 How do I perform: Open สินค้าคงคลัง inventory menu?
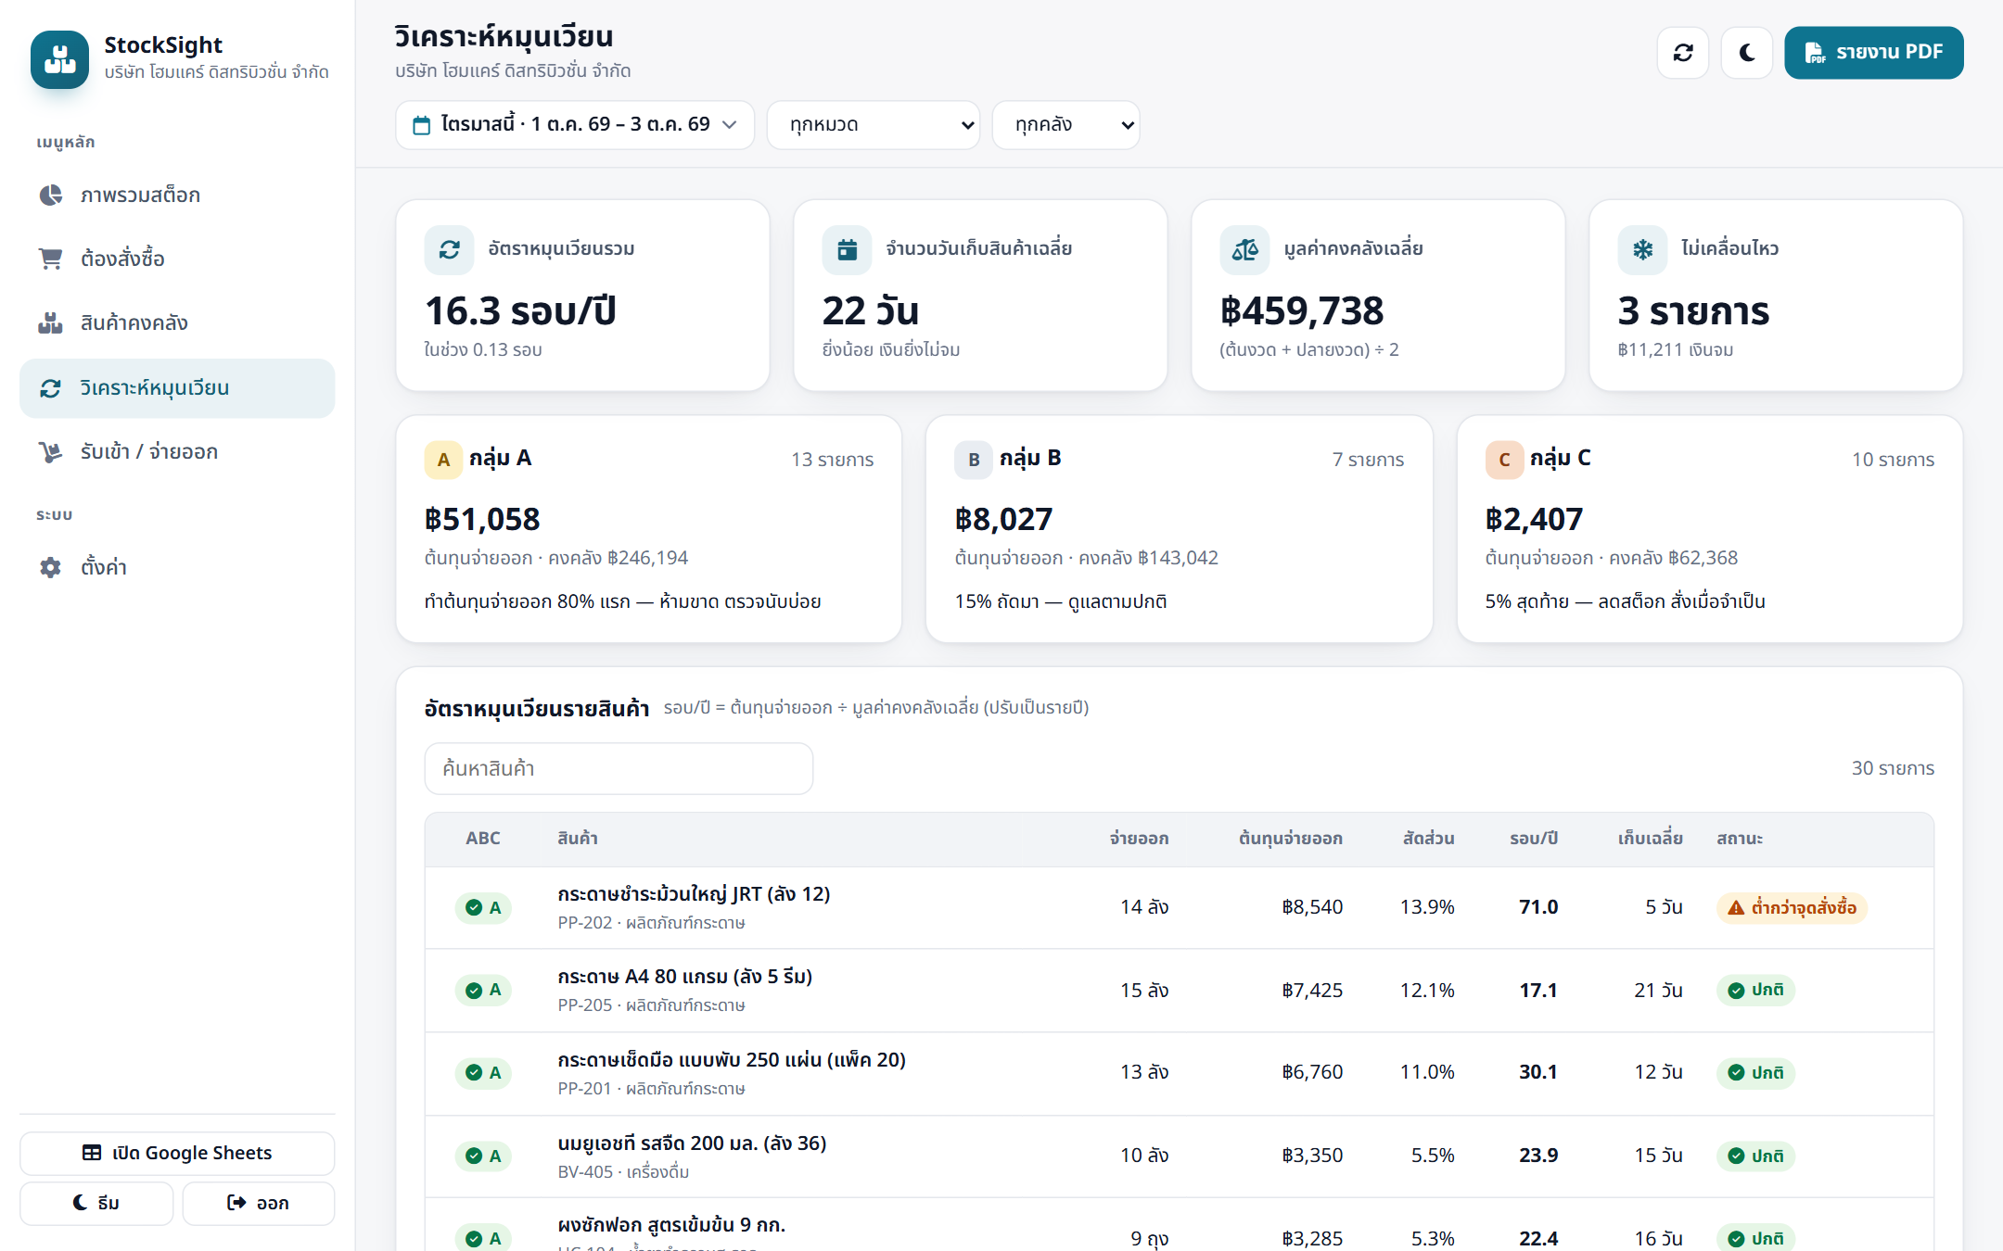click(177, 322)
